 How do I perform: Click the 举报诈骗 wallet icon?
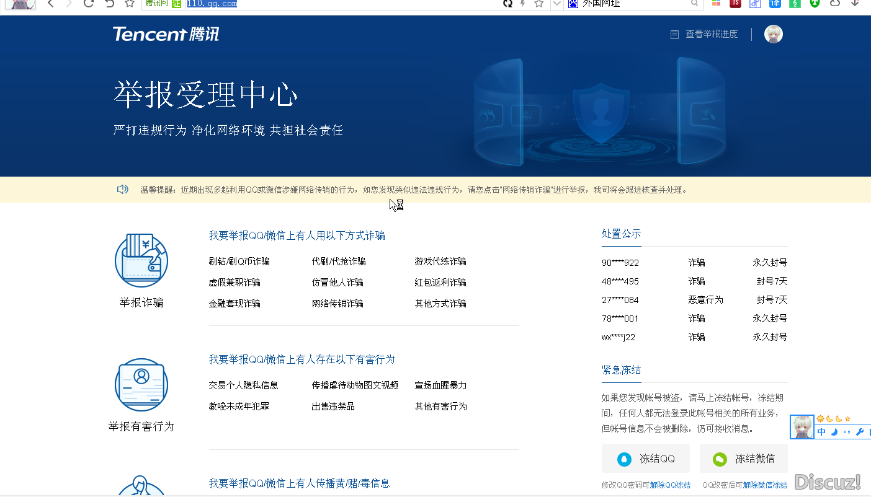point(141,260)
